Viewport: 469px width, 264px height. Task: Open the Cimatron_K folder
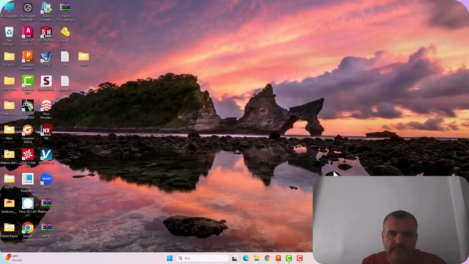tap(9, 108)
